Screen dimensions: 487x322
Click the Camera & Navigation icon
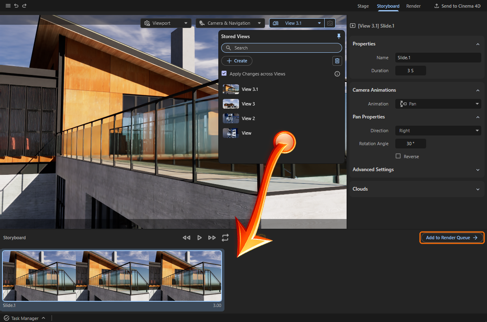pyautogui.click(x=202, y=23)
